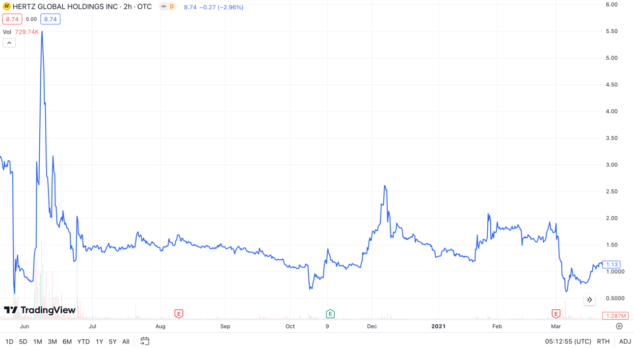Click the Dec label on time axis

(x=372, y=326)
